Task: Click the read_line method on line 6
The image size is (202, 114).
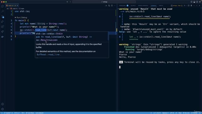Action: (41, 30)
